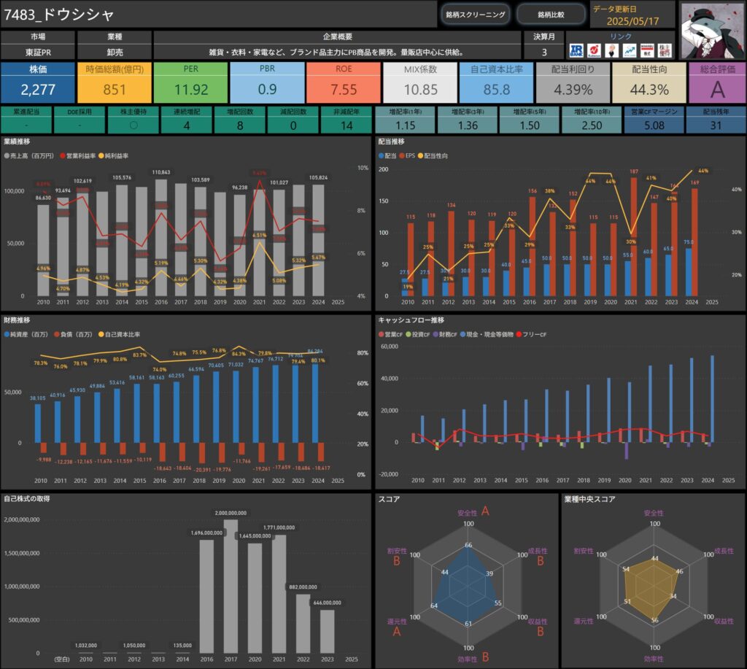747x669 pixels.
Task: Open the IR BANK link icon
Action: pos(576,50)
